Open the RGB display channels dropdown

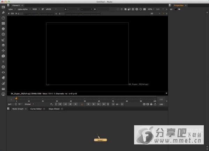click(36, 9)
